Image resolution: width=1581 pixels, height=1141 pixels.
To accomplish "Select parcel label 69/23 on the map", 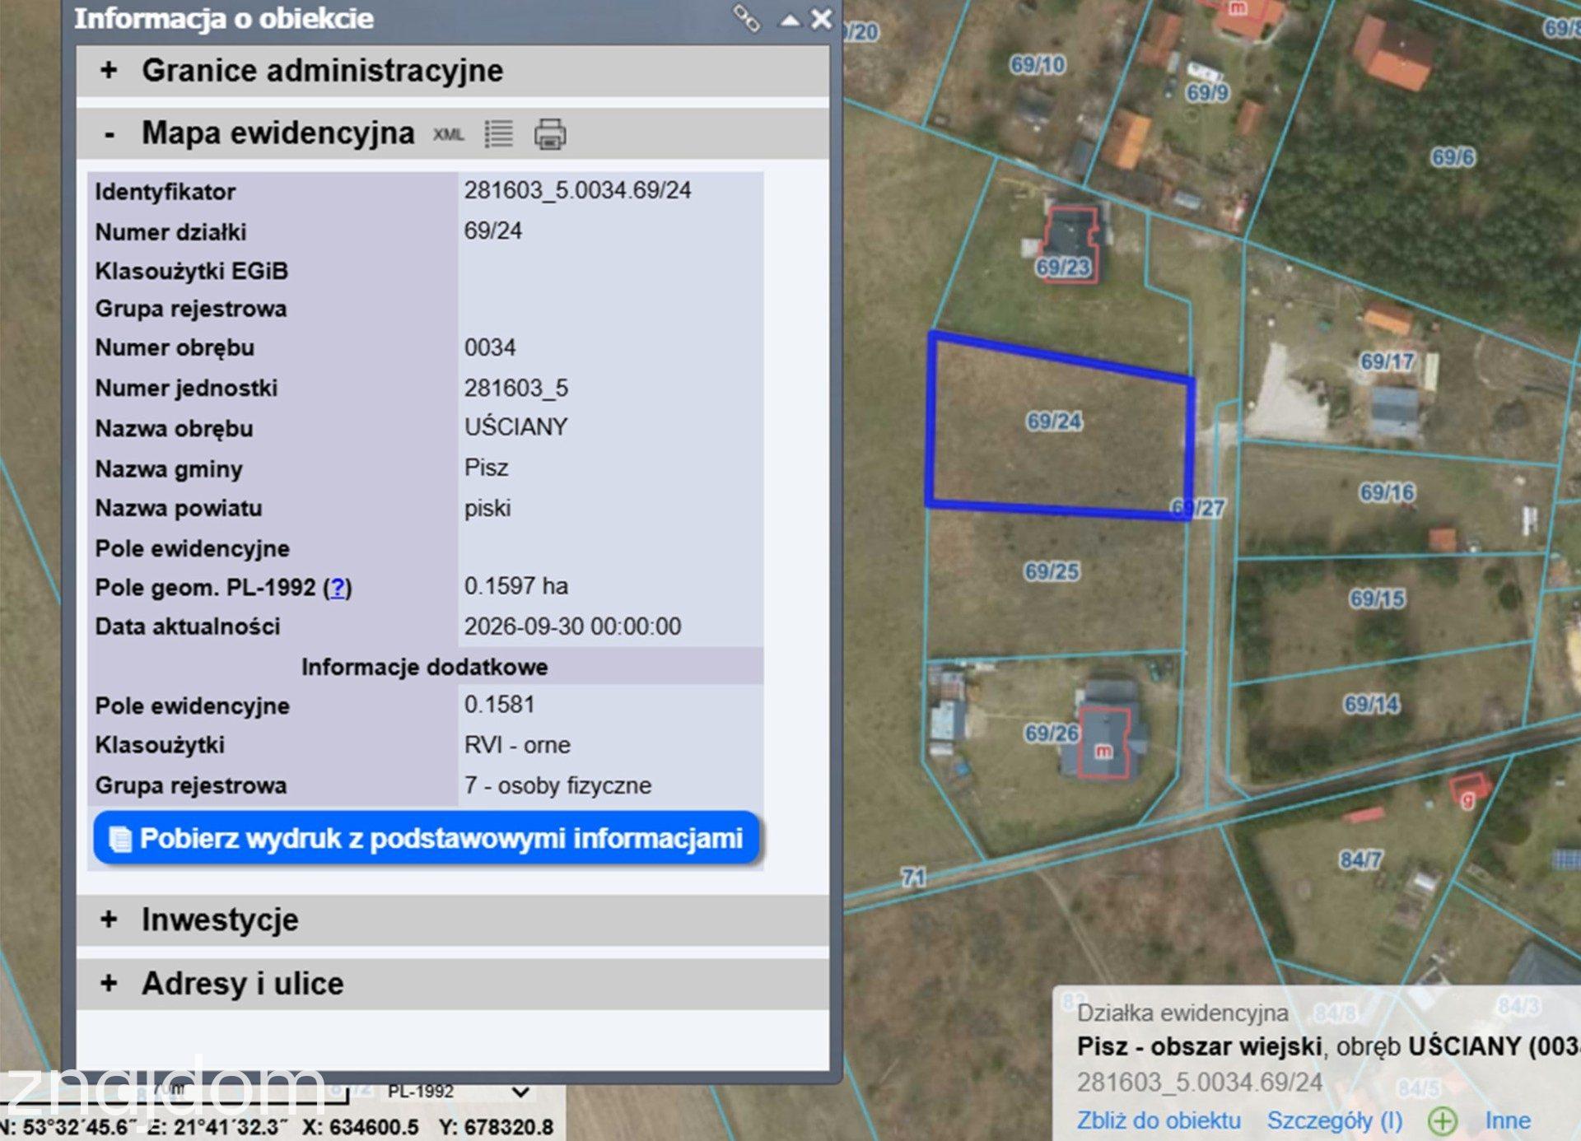I will click(1063, 268).
